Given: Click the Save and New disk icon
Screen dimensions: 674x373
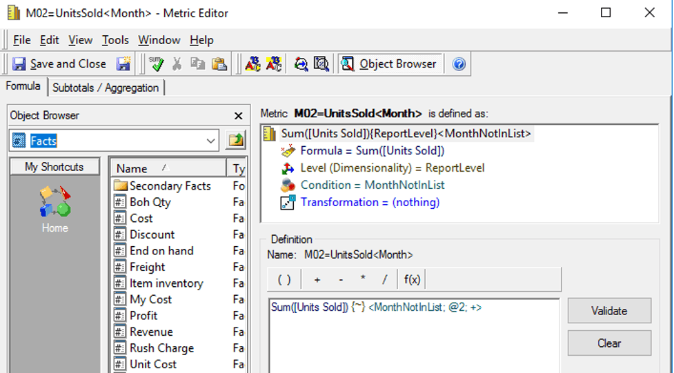Looking at the screenshot, I should coord(123,64).
